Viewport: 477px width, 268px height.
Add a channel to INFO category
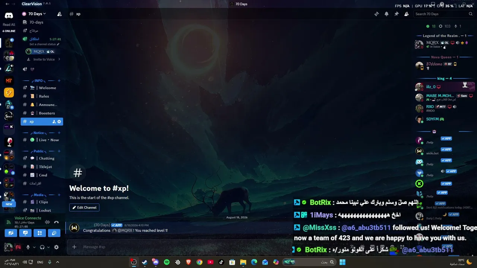point(59,80)
